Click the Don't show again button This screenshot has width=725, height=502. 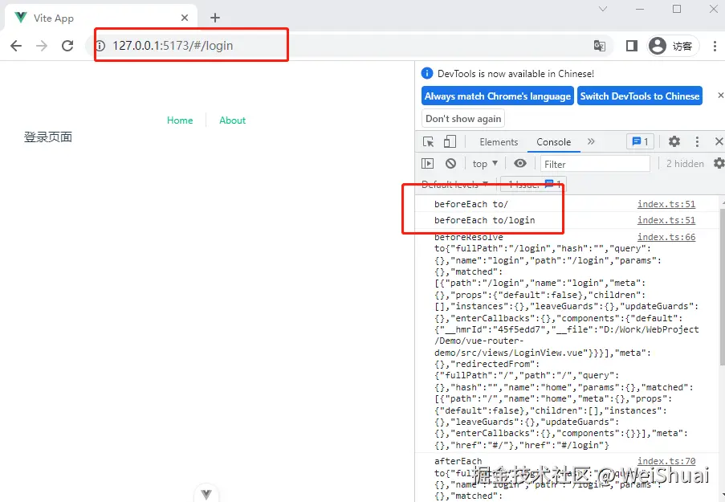pyautogui.click(x=463, y=118)
